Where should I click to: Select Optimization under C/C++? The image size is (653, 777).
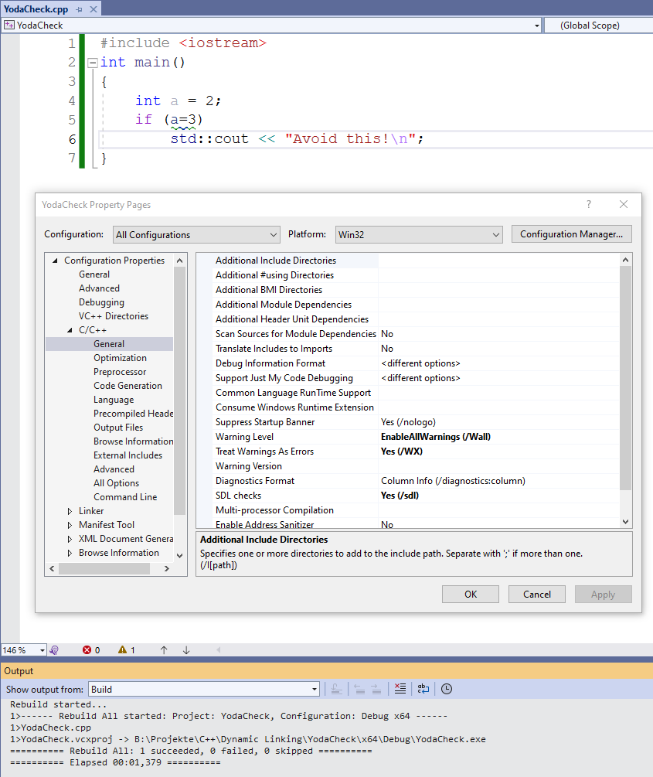(x=120, y=358)
